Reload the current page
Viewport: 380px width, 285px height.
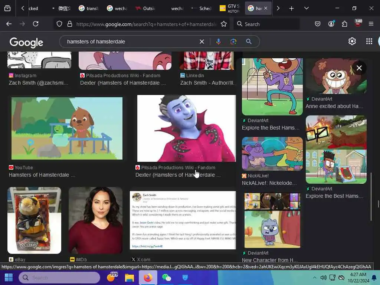click(36, 24)
